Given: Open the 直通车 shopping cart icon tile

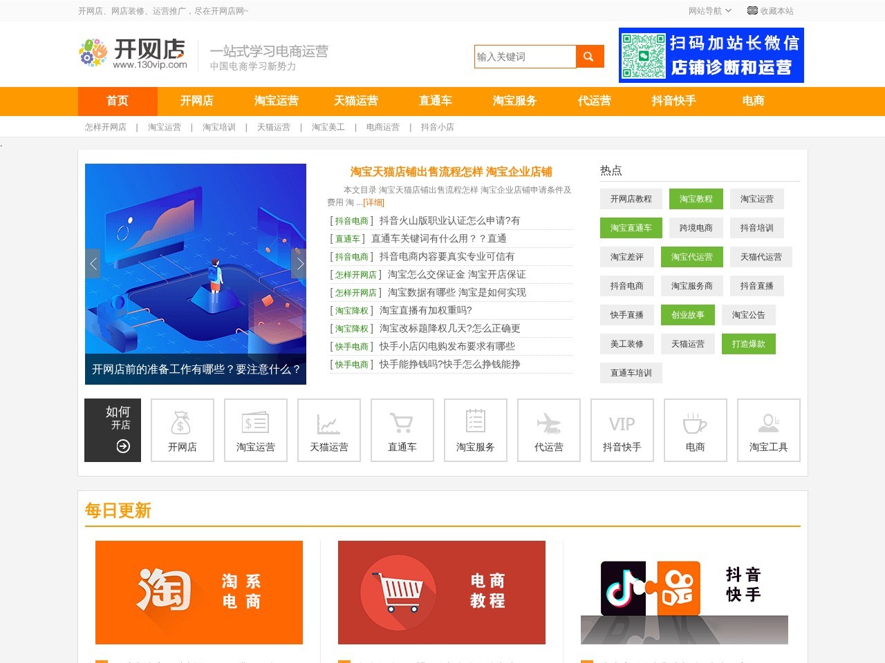Looking at the screenshot, I should pos(402,430).
